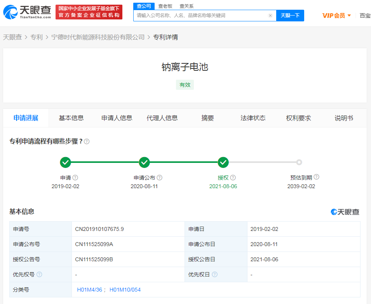Viewport: 371px width, 304px height.
Task: Clear search box with the x icon
Action: pyautogui.click(x=270, y=16)
